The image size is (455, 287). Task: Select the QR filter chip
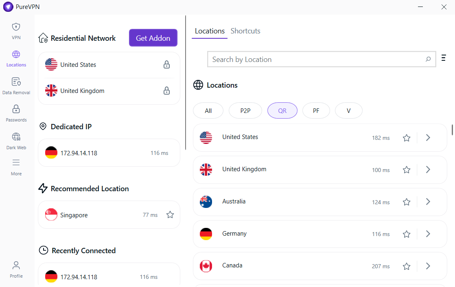282,111
